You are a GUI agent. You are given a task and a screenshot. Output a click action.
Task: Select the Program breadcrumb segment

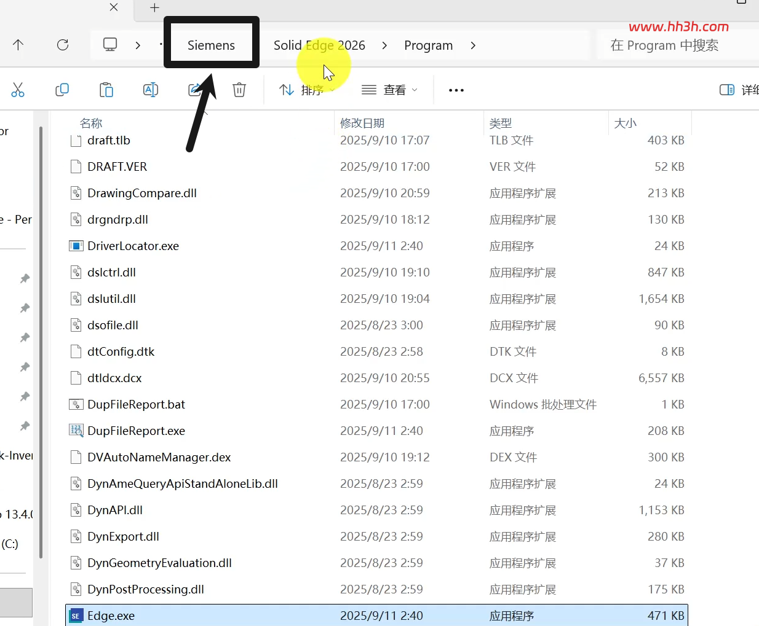point(429,45)
